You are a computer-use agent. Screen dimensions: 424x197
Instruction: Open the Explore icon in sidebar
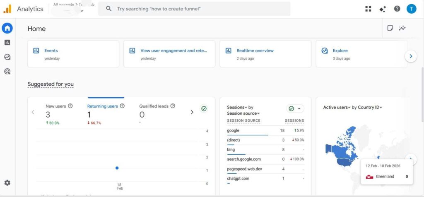click(7, 57)
